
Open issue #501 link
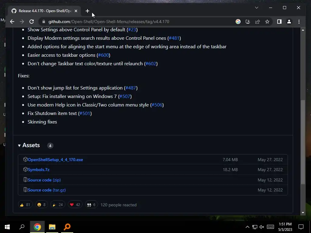coord(85,113)
